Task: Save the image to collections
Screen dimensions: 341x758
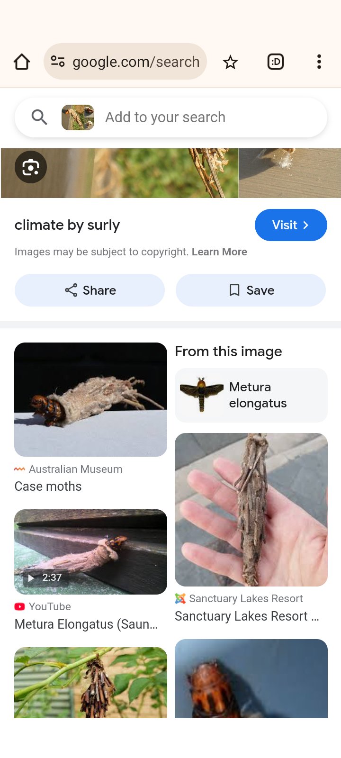Action: [x=251, y=290]
